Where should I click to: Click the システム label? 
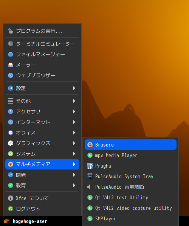[26, 154]
